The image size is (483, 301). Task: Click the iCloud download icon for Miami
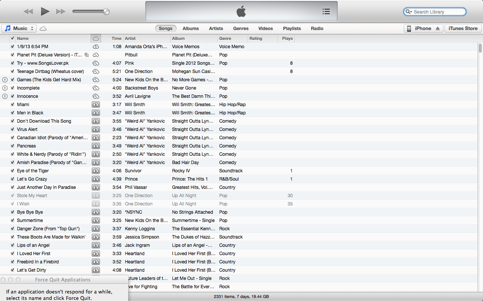coord(95,104)
